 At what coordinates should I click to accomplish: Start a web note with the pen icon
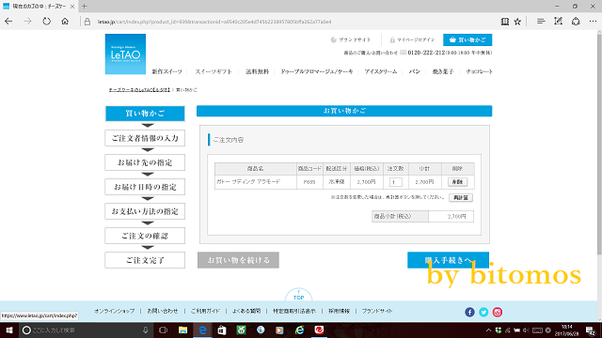click(x=558, y=22)
